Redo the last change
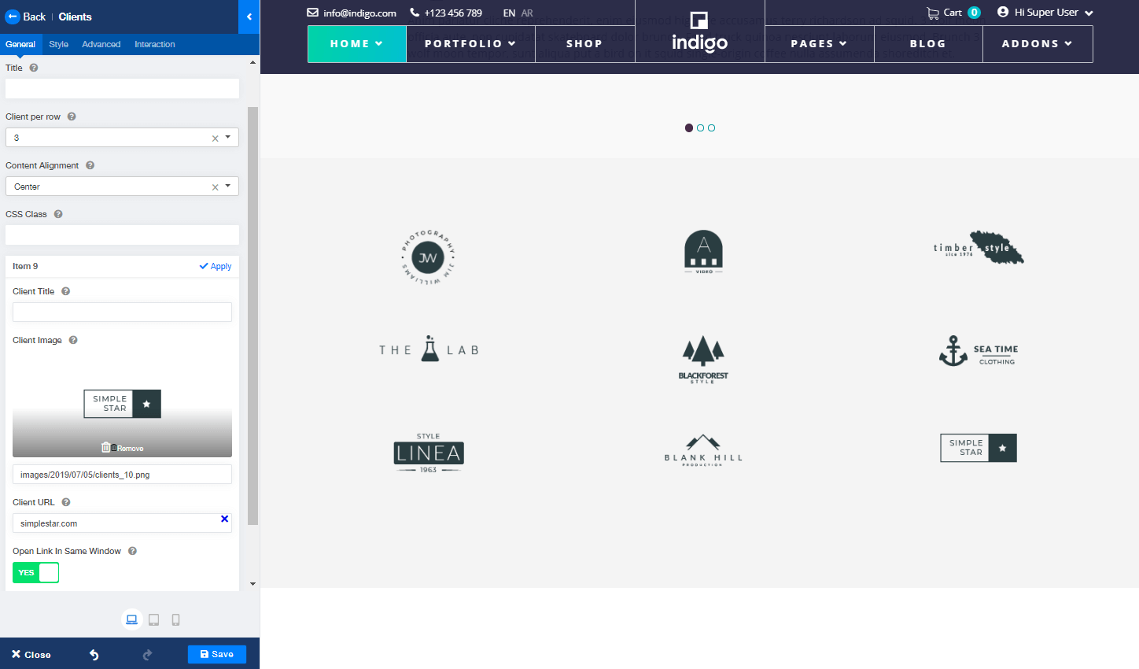Image resolution: width=1139 pixels, height=669 pixels. click(147, 655)
